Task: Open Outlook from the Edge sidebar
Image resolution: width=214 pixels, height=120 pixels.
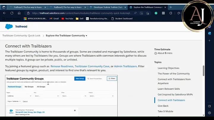Action: click(x=210, y=33)
